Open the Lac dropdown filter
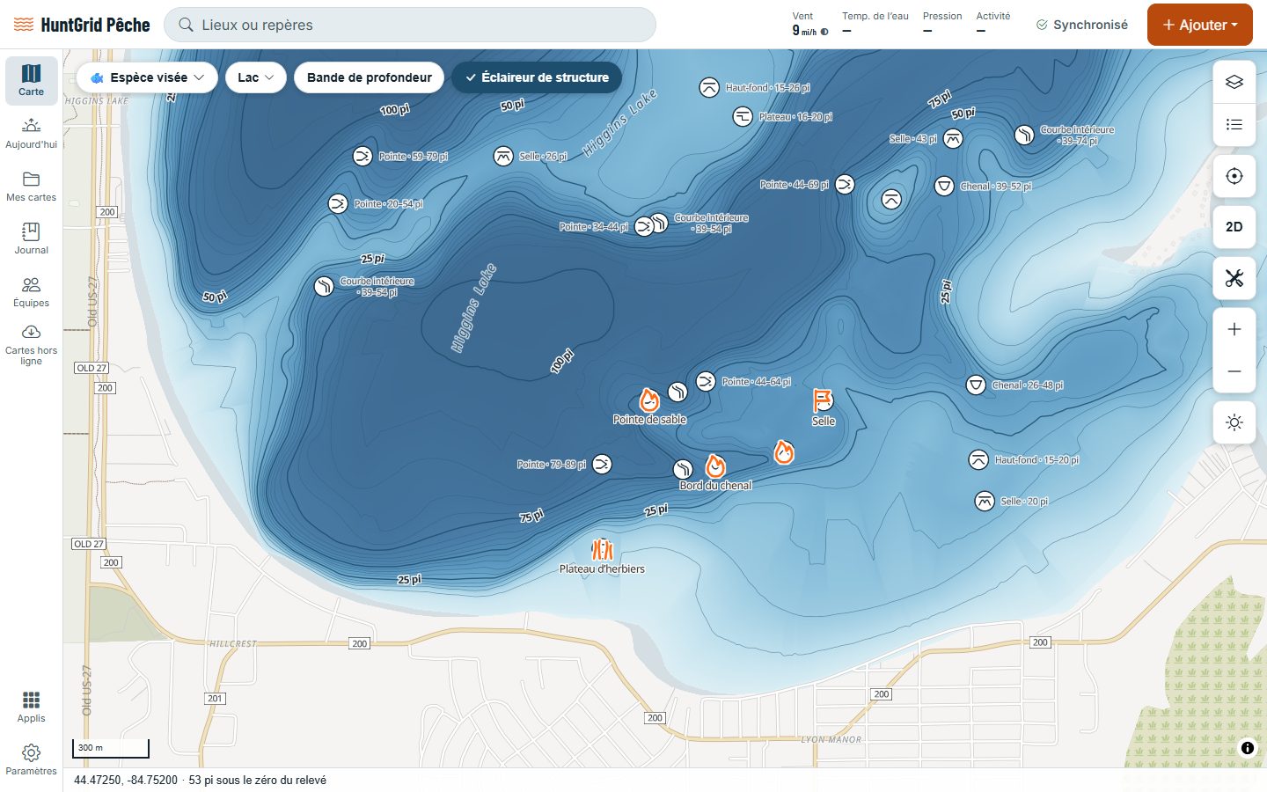Viewport: 1267px width, 792px height. tap(256, 77)
